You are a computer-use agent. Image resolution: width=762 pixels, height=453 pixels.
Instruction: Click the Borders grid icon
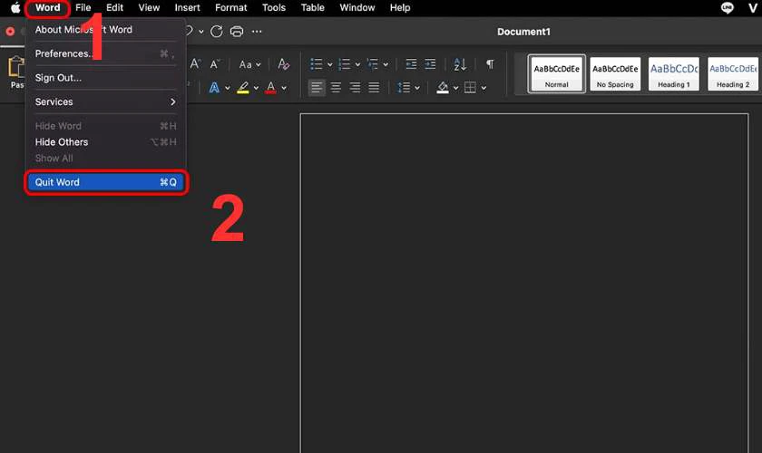[x=470, y=88]
